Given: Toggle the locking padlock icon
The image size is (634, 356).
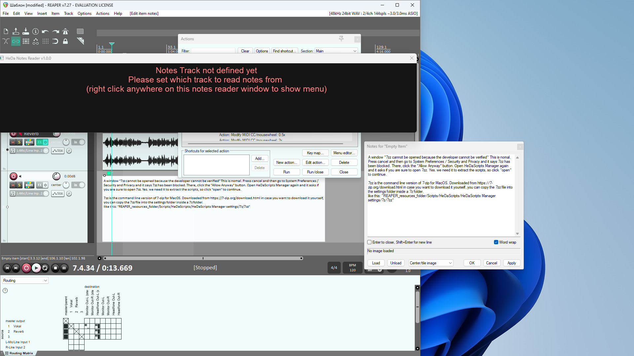Looking at the screenshot, I should 65,41.
